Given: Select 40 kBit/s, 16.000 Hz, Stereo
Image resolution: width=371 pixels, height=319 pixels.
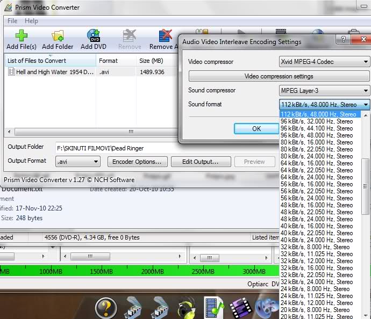Looking at the screenshot, I should point(320,226).
